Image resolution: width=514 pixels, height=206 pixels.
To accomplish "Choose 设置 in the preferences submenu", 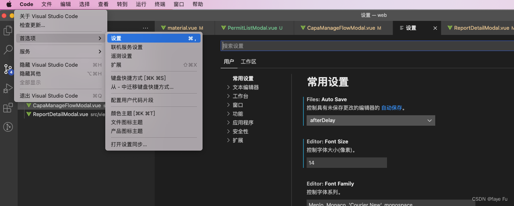I will pyautogui.click(x=154, y=38).
